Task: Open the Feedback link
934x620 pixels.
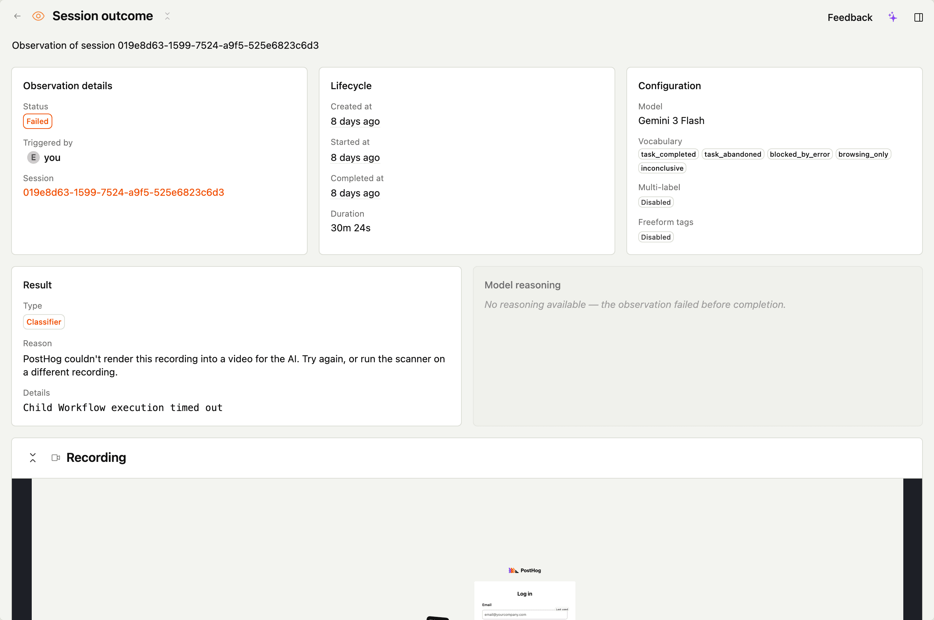Action: coord(850,17)
